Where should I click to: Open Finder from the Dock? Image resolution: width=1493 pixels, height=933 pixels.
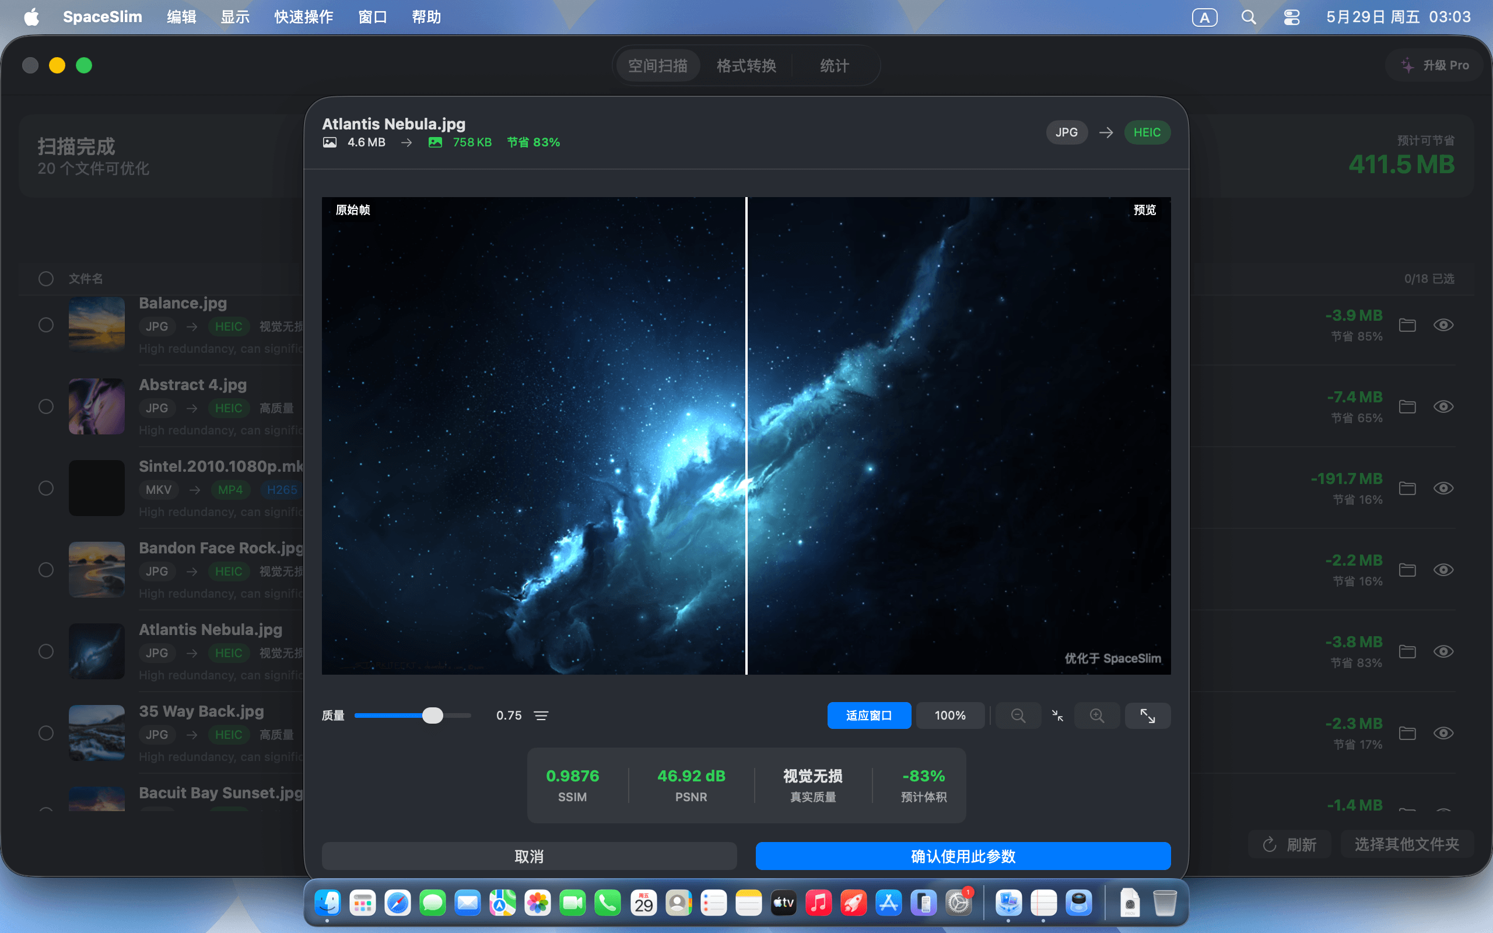point(327,903)
